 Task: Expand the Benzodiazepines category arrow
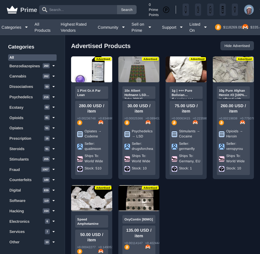54,66
